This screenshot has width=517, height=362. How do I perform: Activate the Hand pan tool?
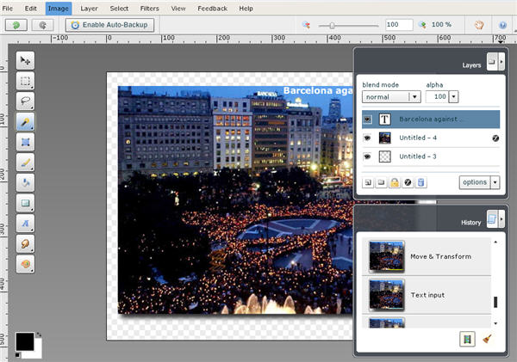click(x=479, y=25)
